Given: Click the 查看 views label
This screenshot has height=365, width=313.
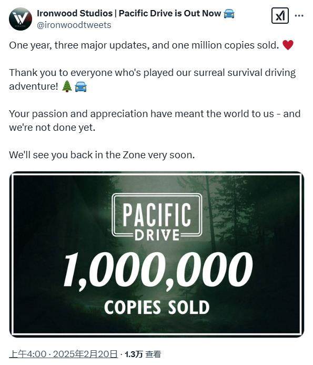Looking at the screenshot, I should (153, 354).
